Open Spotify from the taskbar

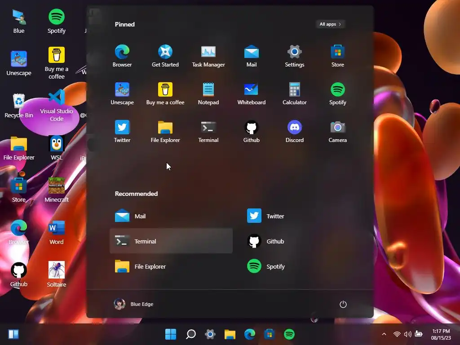point(289,334)
